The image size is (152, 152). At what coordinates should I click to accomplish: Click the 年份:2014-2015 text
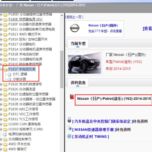click(118, 69)
